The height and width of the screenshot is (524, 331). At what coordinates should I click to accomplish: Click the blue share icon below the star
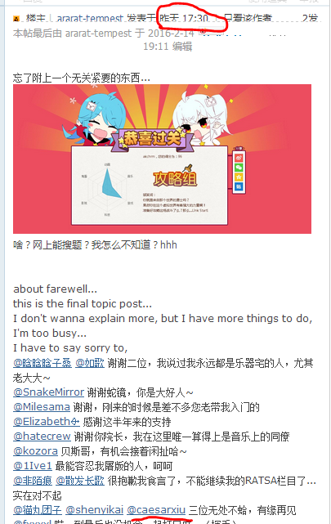click(x=239, y=186)
